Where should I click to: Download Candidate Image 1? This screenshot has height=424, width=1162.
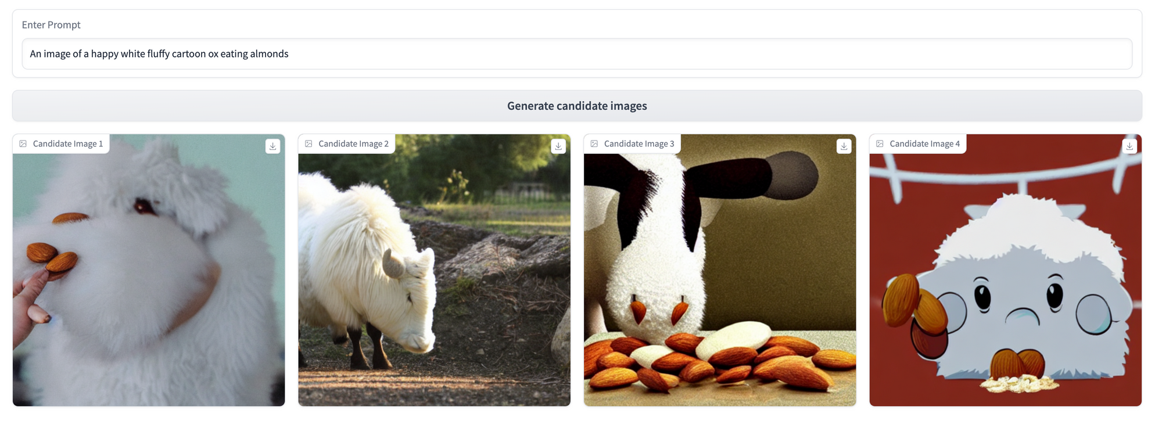(x=273, y=146)
